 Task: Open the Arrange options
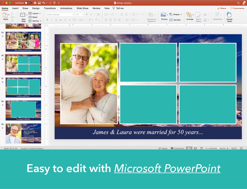tap(190, 16)
